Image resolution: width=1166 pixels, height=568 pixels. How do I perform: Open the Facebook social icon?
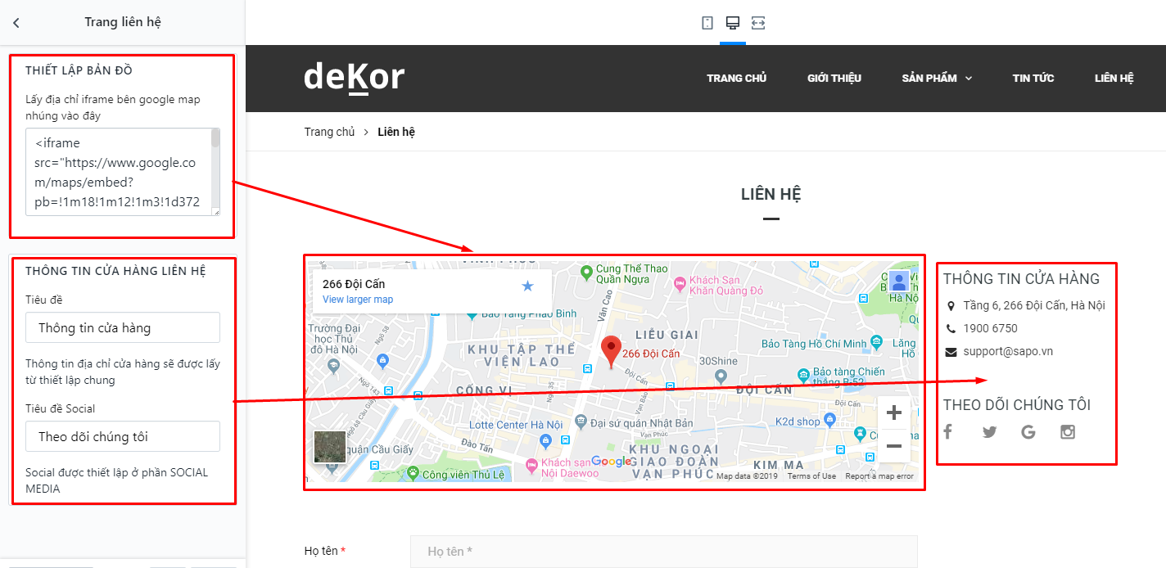pos(948,432)
